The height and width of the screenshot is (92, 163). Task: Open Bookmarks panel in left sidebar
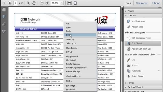(x=4, y=17)
